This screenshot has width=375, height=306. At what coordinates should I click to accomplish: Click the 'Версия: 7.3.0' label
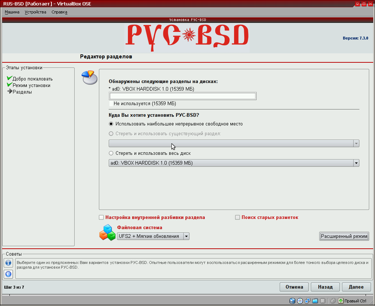coord(355,38)
